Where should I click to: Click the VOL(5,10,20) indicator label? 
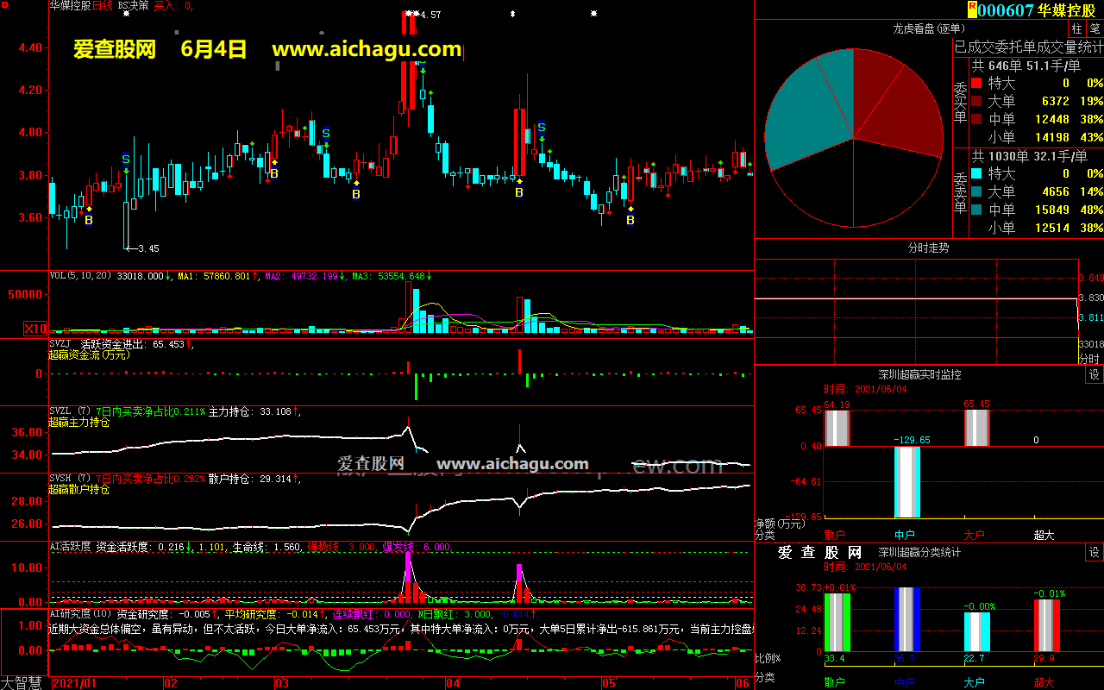point(80,276)
